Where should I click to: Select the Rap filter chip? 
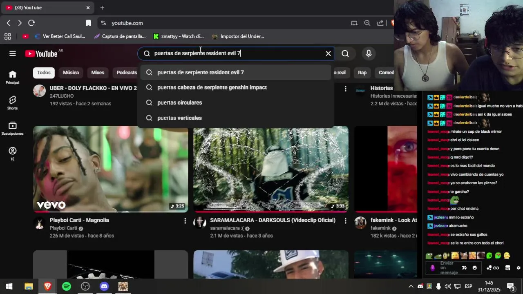click(362, 73)
